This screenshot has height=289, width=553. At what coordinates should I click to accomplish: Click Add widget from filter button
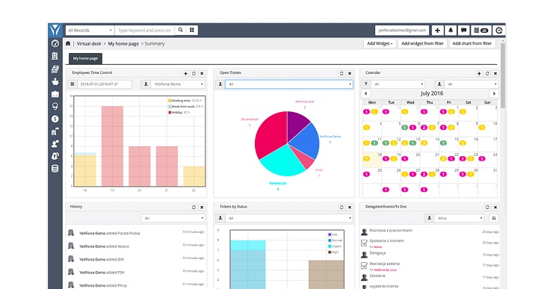(422, 43)
